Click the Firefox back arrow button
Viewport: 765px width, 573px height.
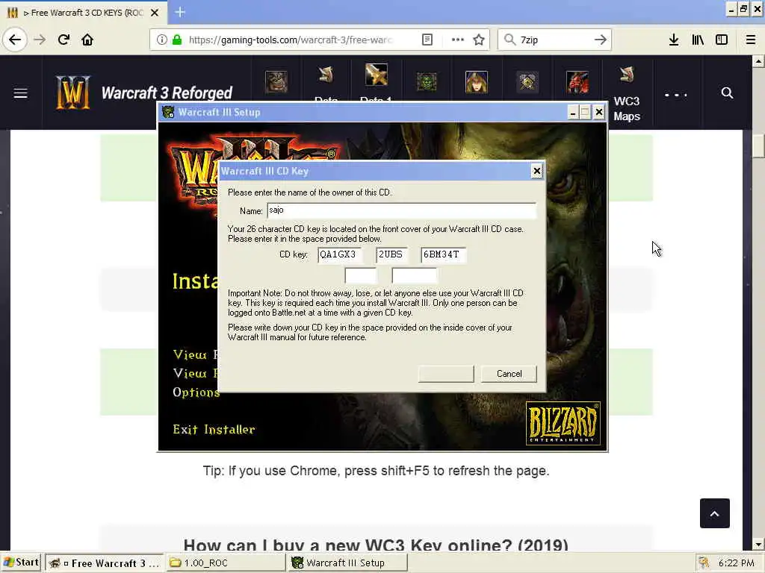click(15, 40)
